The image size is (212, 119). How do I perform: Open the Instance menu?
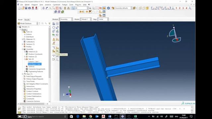click(48, 5)
